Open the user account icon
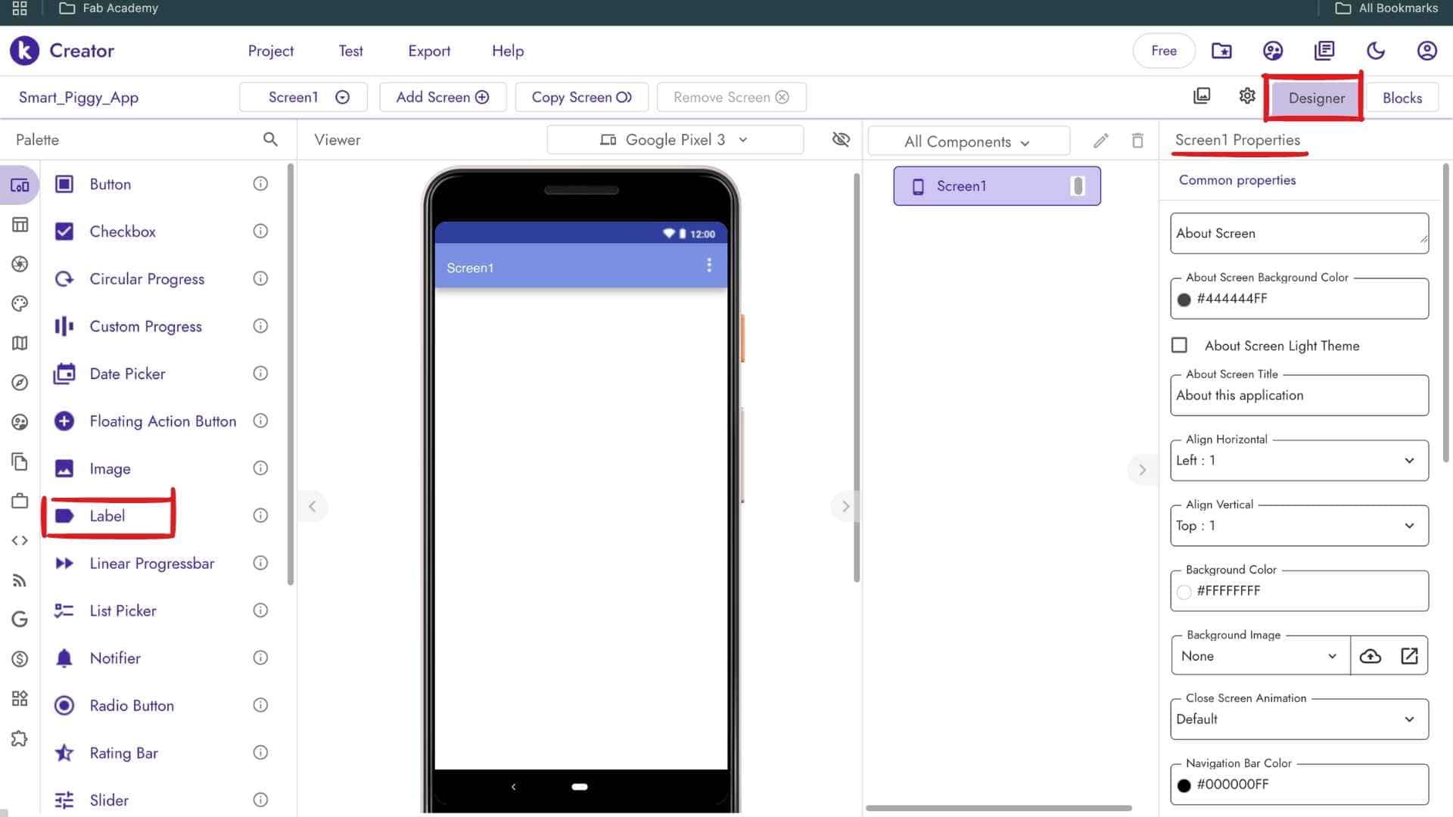This screenshot has height=817, width=1453. pos(1427,51)
